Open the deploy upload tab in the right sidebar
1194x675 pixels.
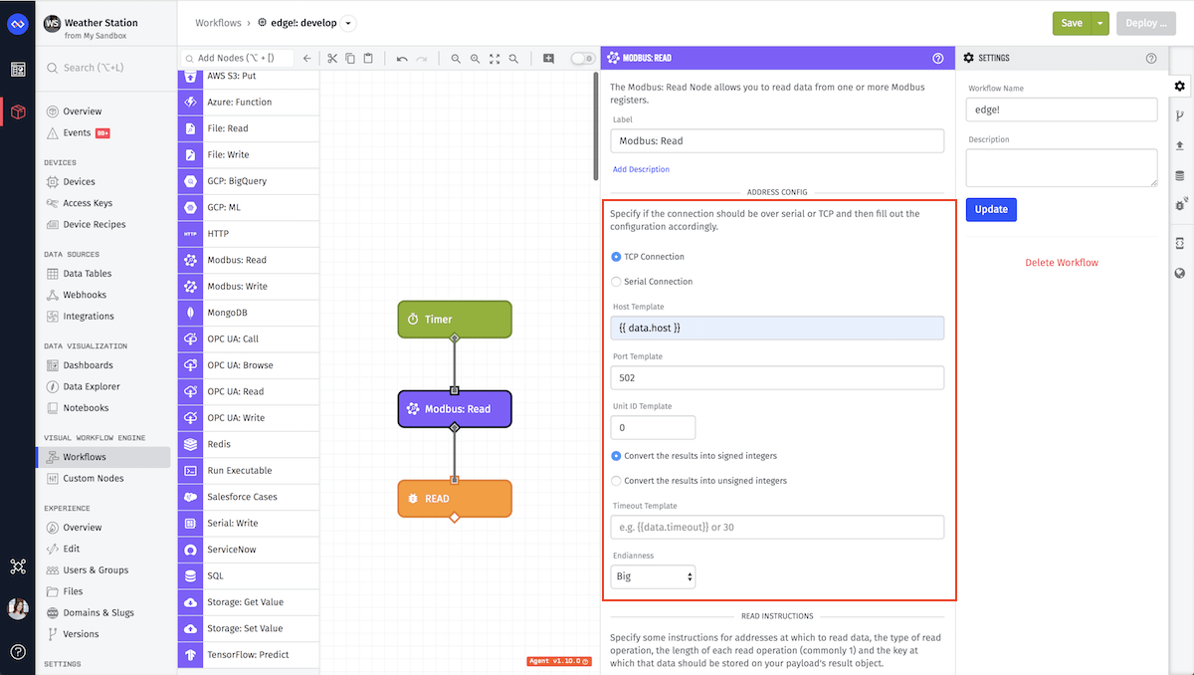pyautogui.click(x=1180, y=145)
